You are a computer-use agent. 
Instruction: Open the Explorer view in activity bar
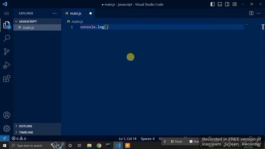point(7,25)
